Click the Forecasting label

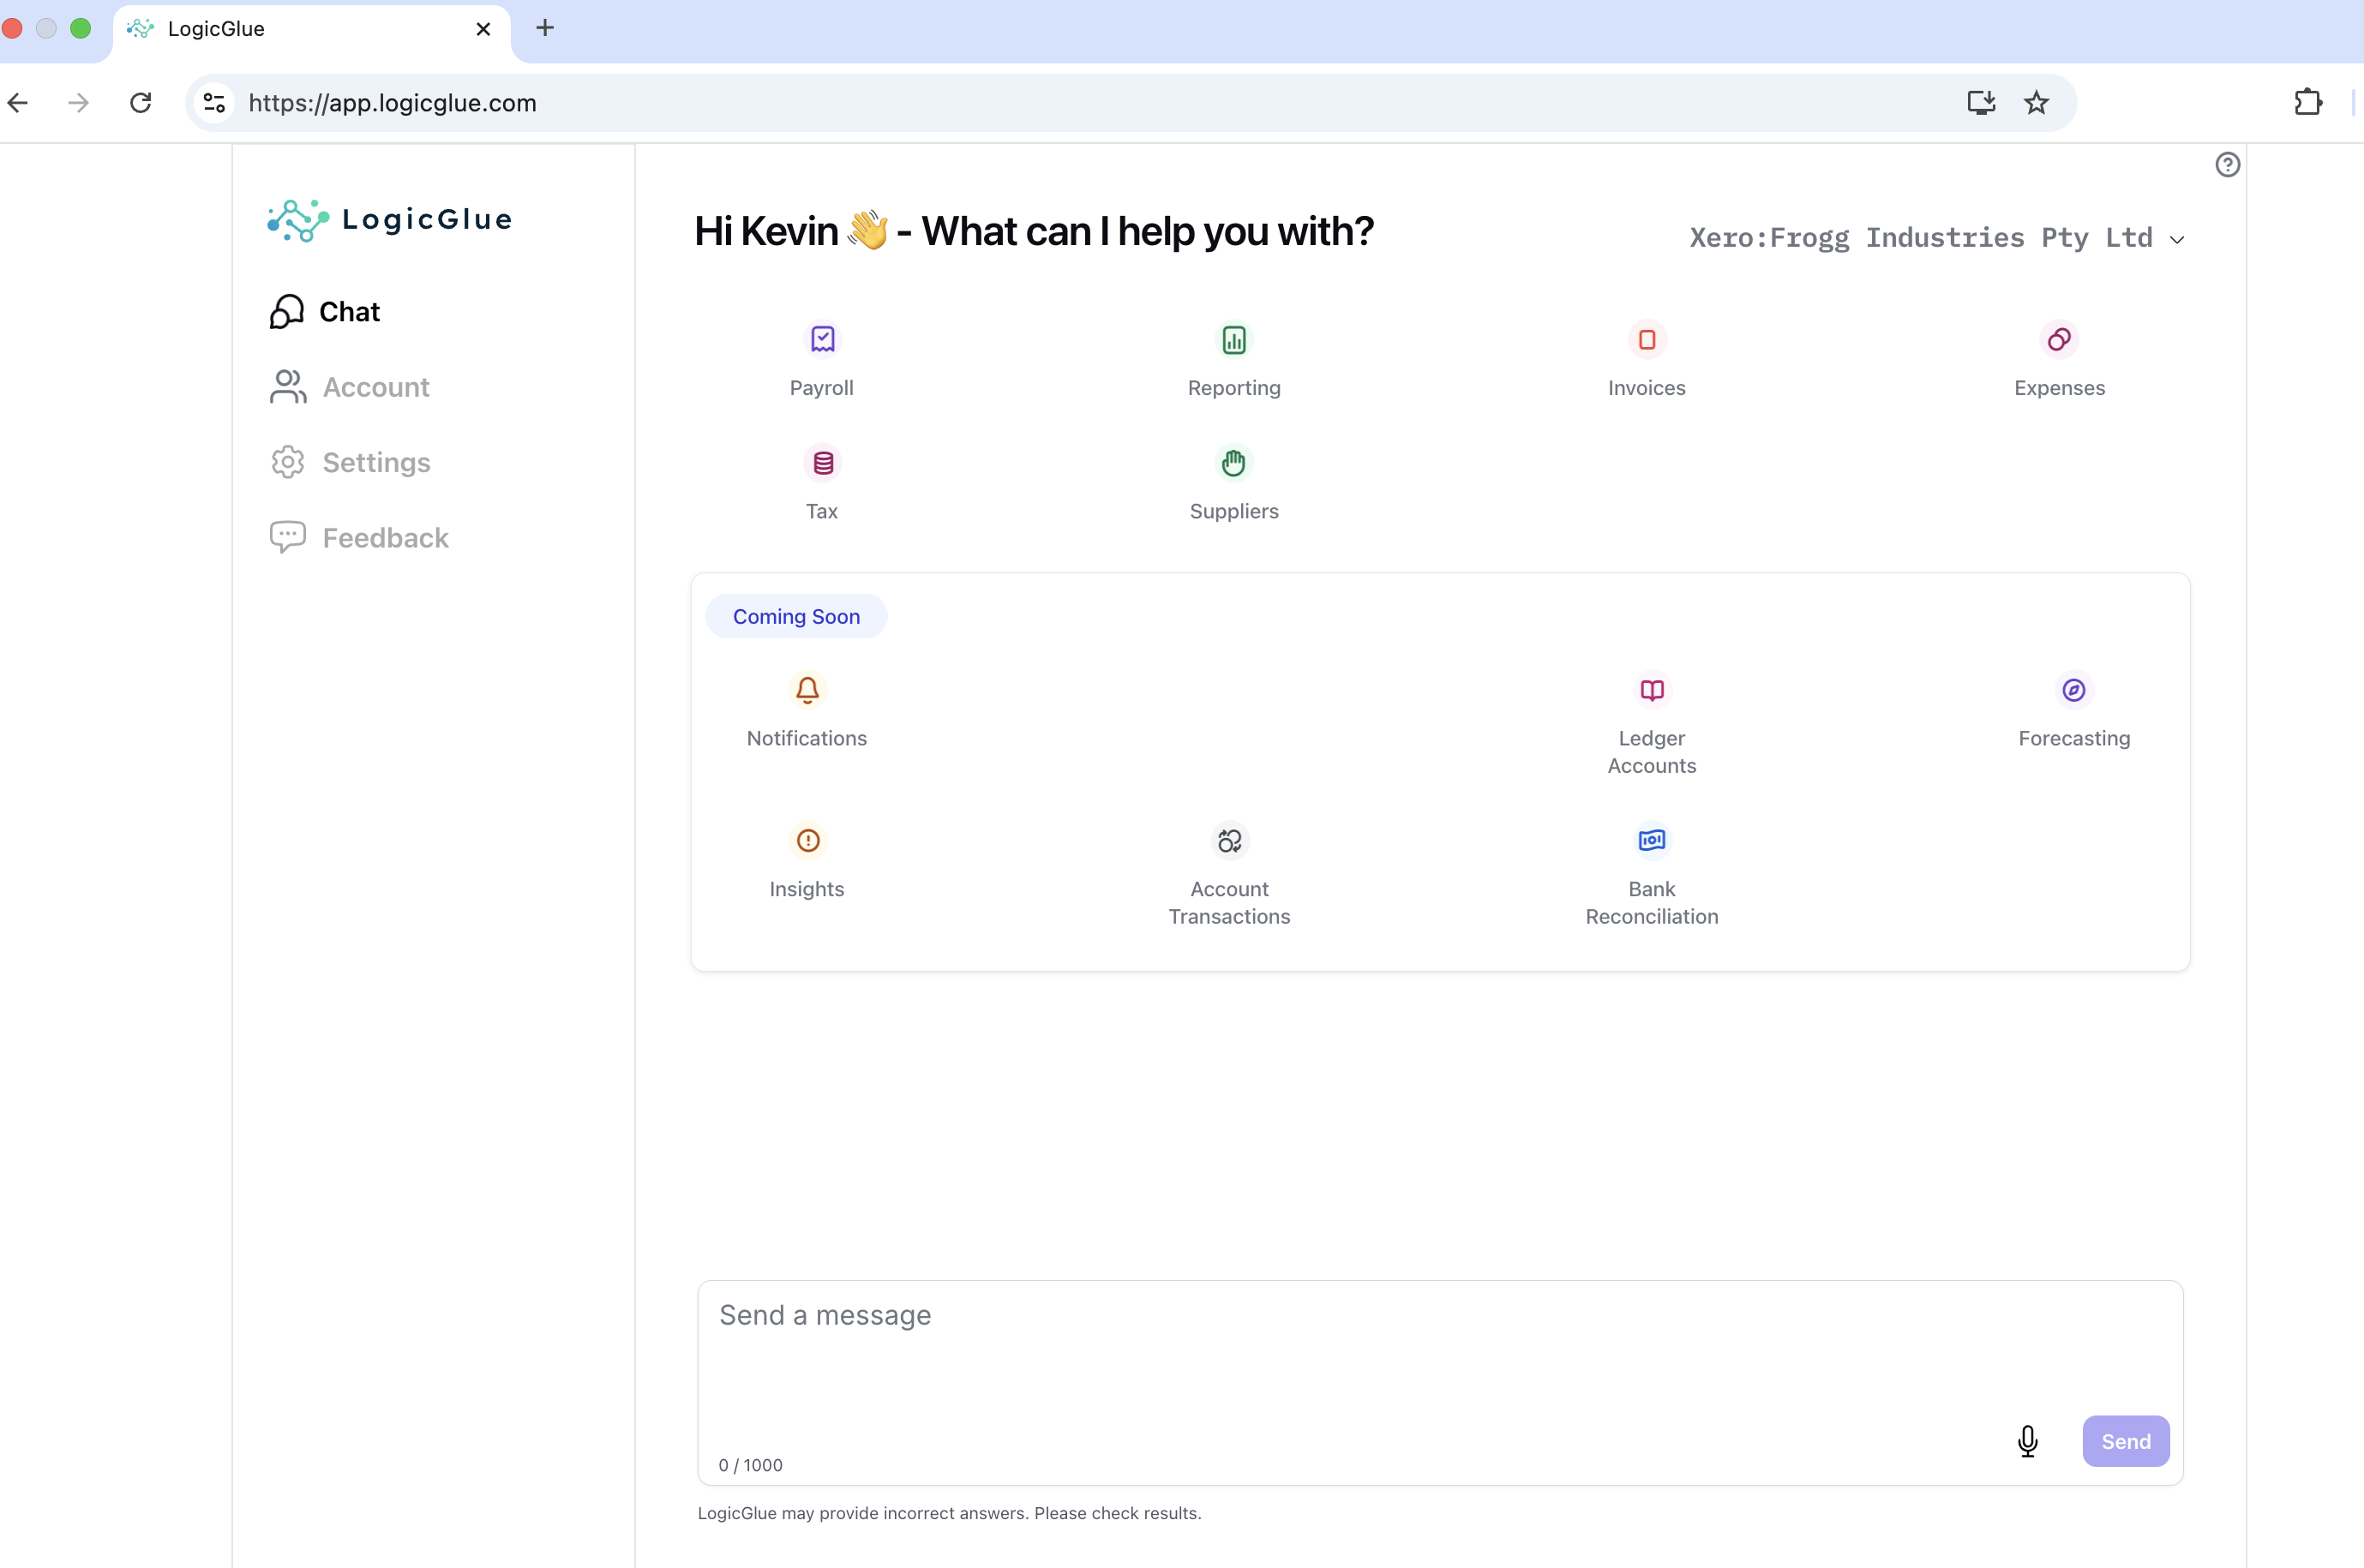2074,738
